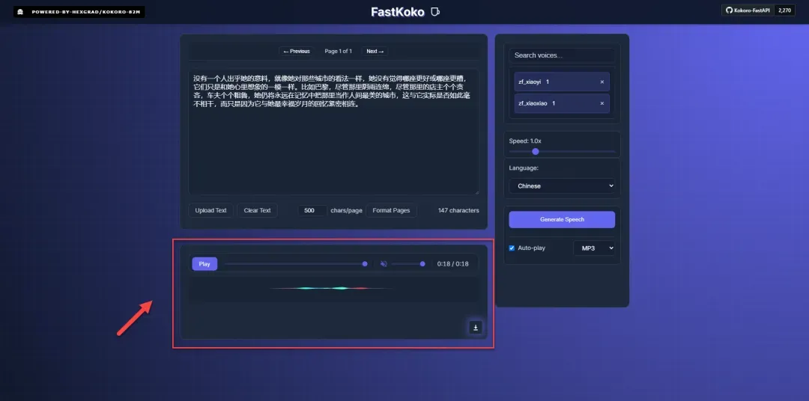Click the audio waveform visualization
Viewport: 809px width, 401px height.
point(333,289)
